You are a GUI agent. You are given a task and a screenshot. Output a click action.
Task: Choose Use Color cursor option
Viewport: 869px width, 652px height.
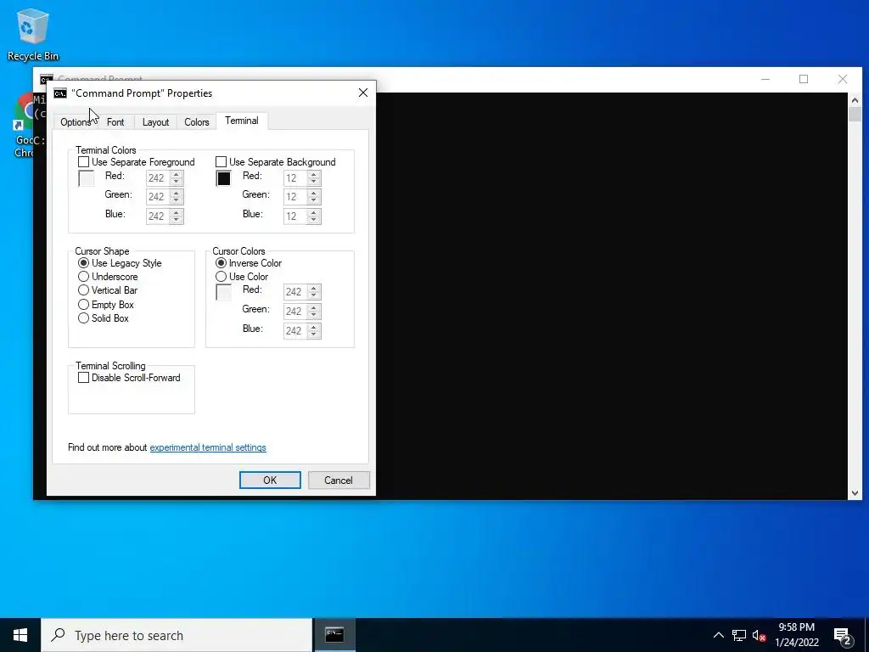point(221,276)
